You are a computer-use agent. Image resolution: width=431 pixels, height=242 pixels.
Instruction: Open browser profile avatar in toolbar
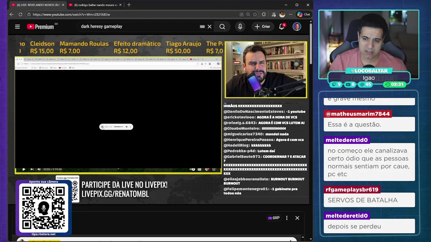282,14
